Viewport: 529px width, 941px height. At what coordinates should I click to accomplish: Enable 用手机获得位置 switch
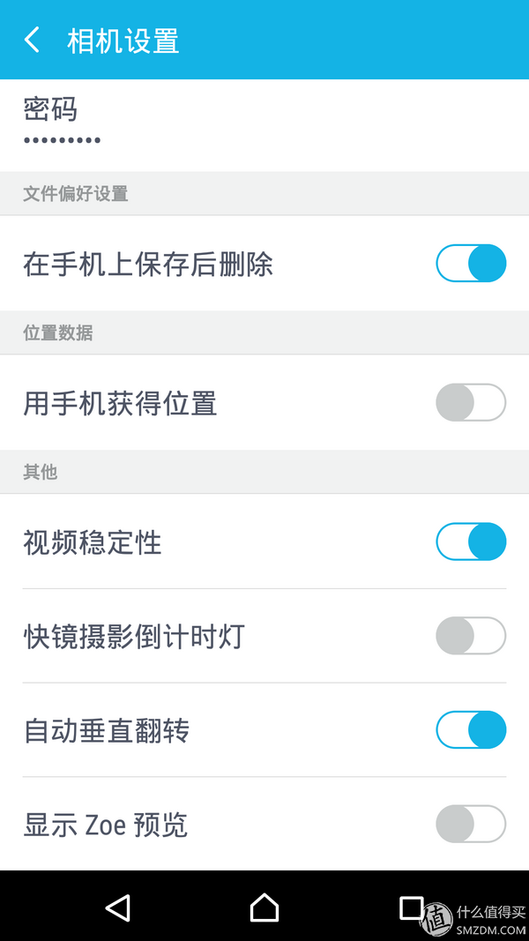click(x=471, y=403)
